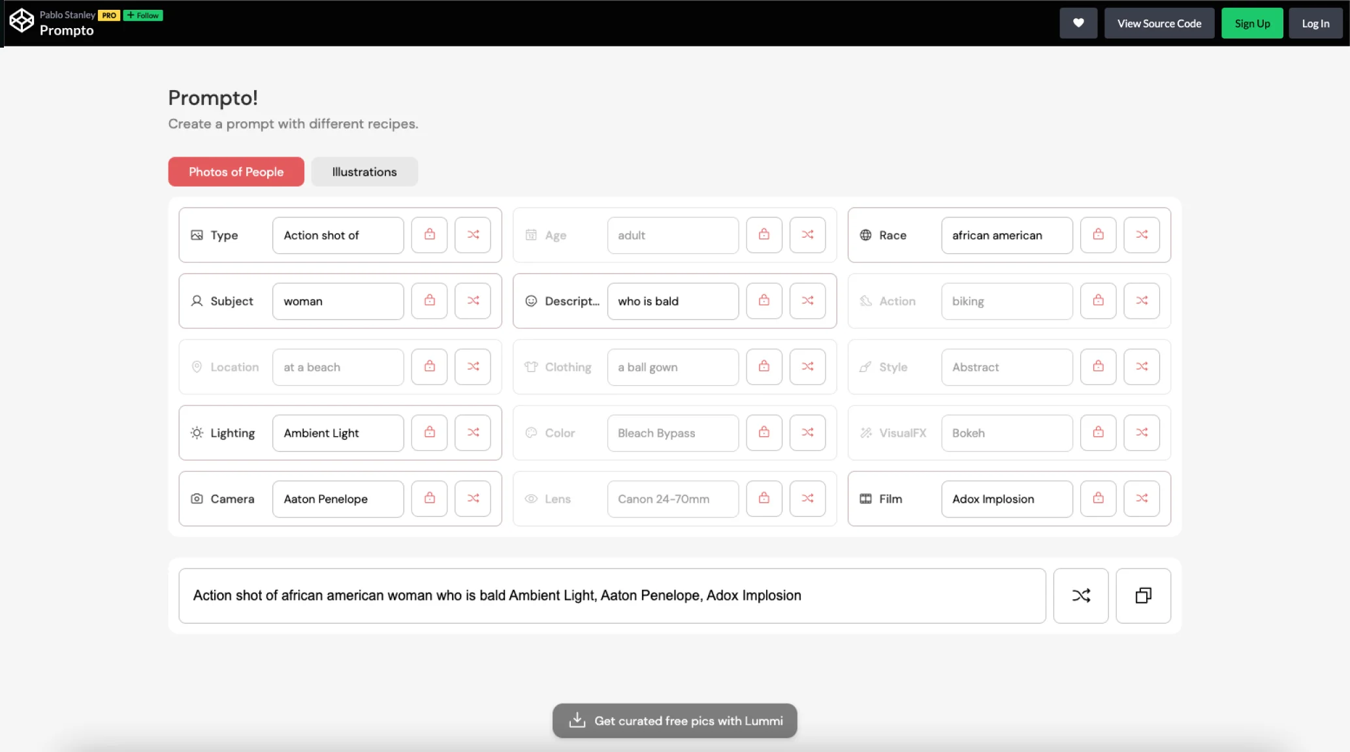Edit the VisualFX field 'Bokeh'
1350x752 pixels.
(1006, 433)
